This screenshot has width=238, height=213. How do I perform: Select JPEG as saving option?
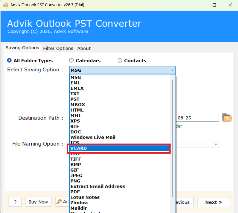tap(120, 175)
